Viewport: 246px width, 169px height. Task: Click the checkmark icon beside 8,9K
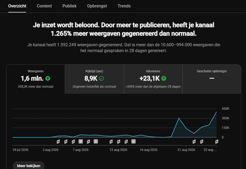101,78
